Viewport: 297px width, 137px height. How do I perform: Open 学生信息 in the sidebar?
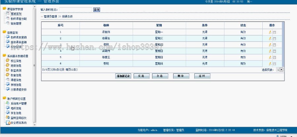click(16, 113)
